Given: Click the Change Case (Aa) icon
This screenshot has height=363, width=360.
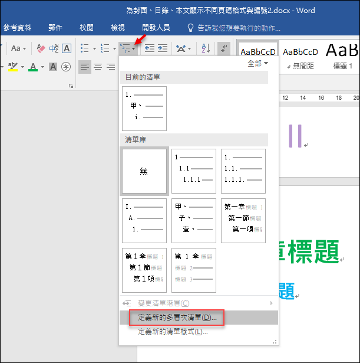Looking at the screenshot, I should pos(15,48).
